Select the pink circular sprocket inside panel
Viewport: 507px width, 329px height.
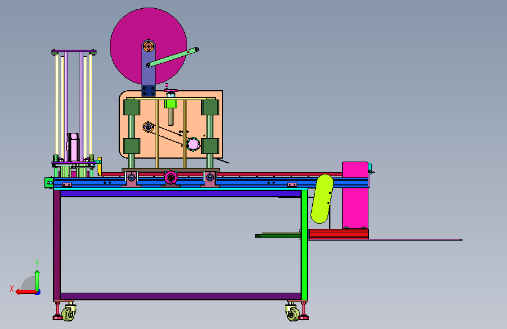[x=194, y=144]
